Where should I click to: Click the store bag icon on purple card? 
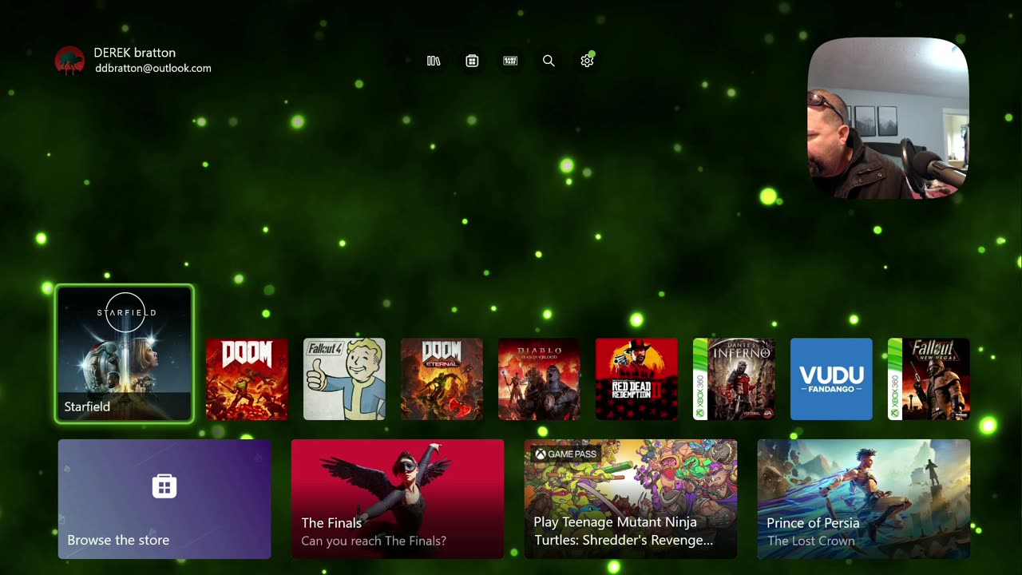pyautogui.click(x=164, y=486)
